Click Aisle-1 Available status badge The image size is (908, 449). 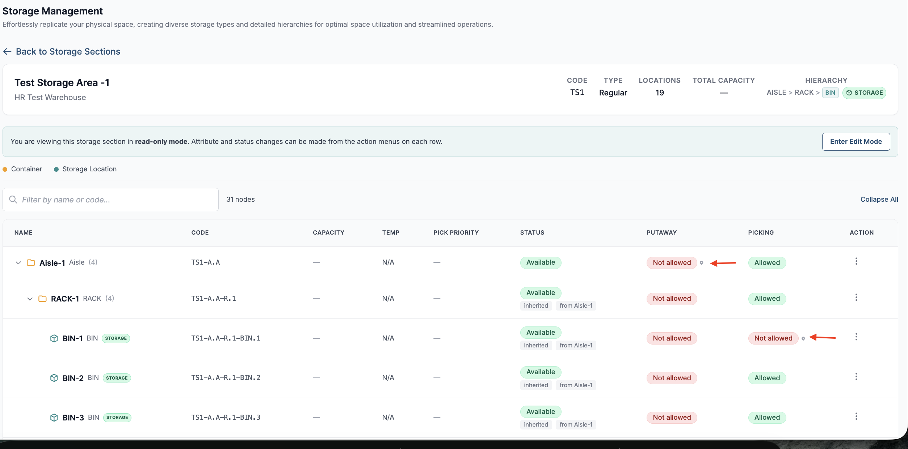(541, 262)
